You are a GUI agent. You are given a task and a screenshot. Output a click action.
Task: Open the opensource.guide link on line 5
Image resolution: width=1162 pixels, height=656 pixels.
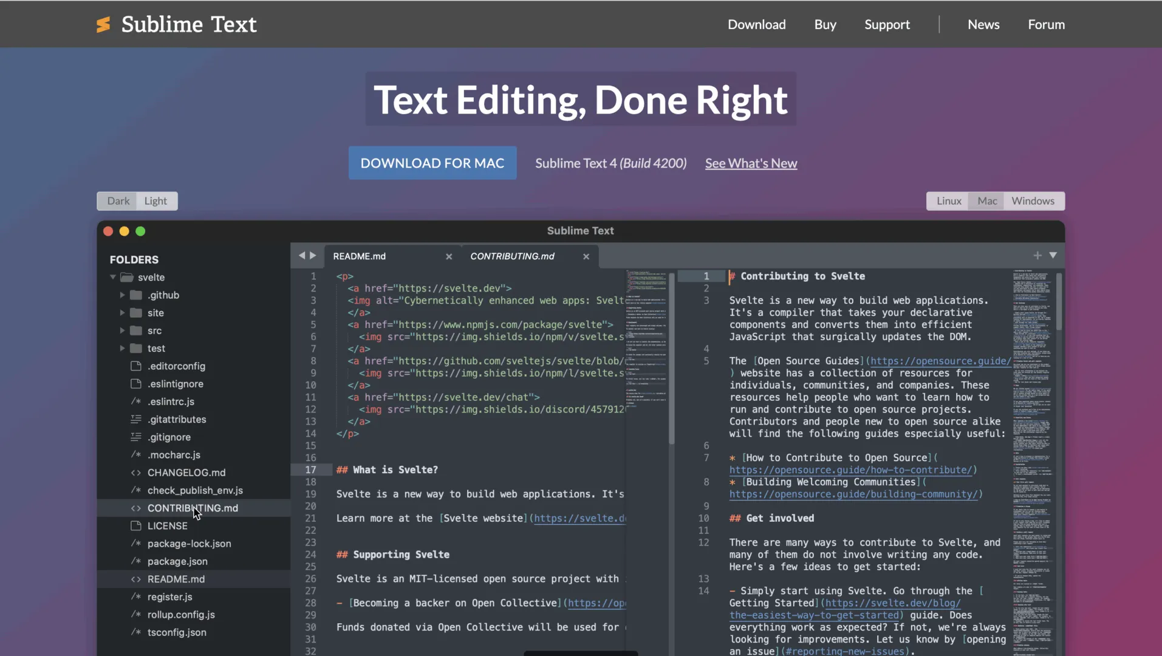[x=940, y=361]
